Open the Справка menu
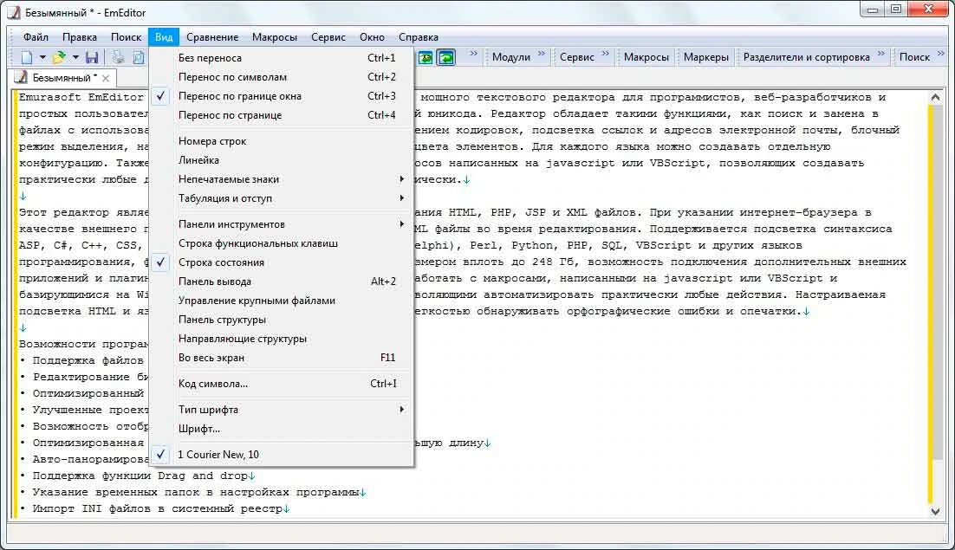The height and width of the screenshot is (550, 955). [x=419, y=37]
